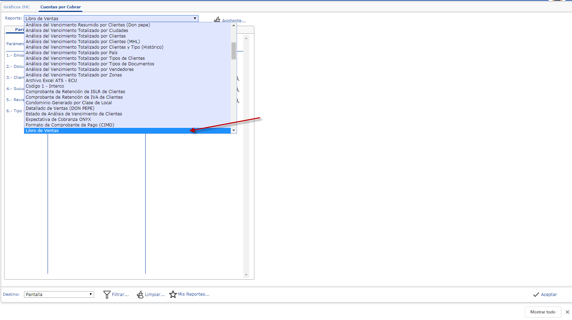
Task: Select Archivo Excel ATS - ECU report
Action: (x=127, y=81)
